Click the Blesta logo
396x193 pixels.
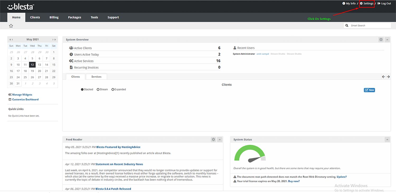(x=21, y=7)
